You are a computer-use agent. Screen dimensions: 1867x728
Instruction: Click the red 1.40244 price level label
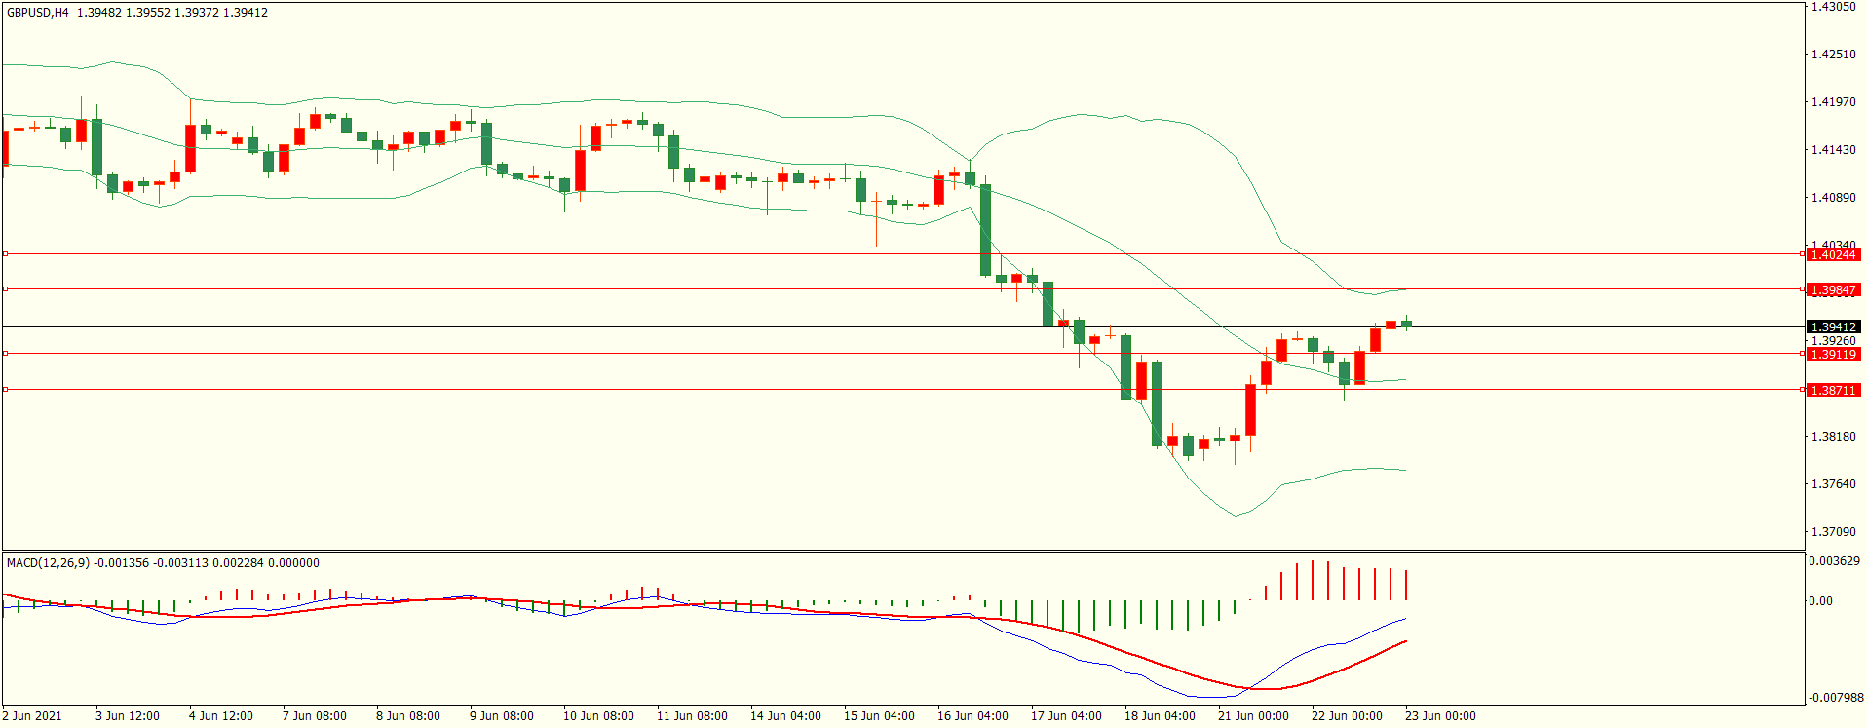[x=1833, y=254]
